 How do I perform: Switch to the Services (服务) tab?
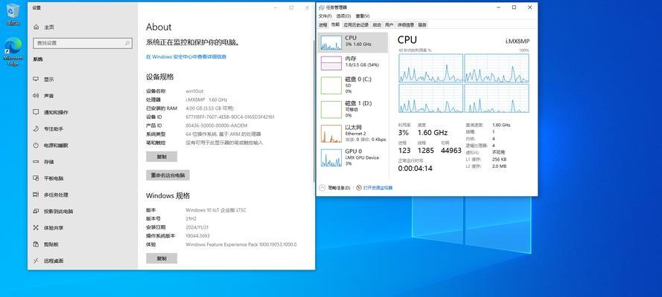(422, 25)
